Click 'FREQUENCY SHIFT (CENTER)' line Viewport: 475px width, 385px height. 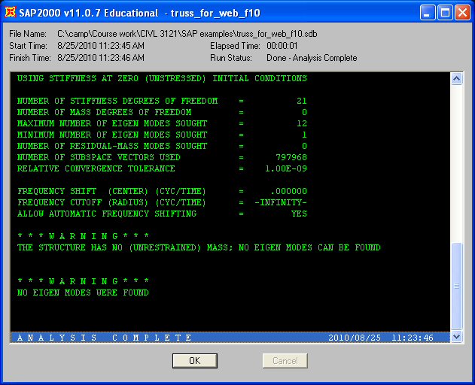pyautogui.click(x=162, y=191)
